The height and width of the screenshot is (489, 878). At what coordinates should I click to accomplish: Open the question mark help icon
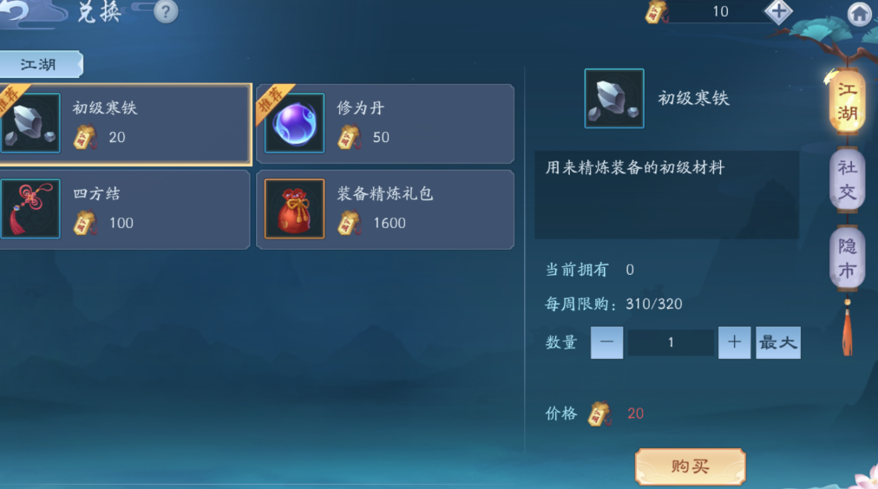pos(165,11)
